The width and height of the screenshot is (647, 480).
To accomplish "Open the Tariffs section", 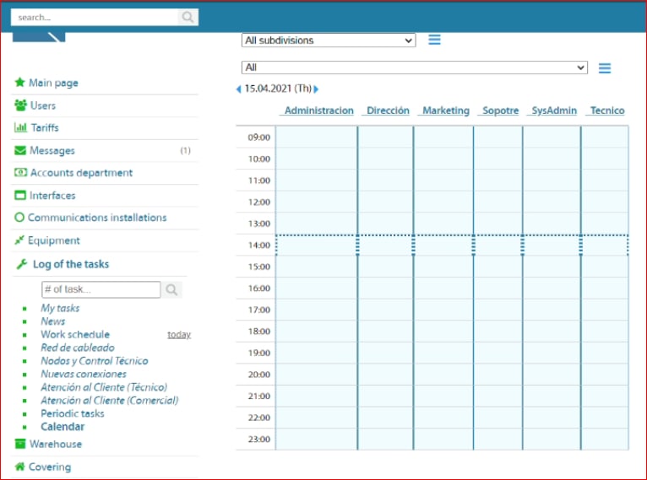I will click(x=45, y=127).
